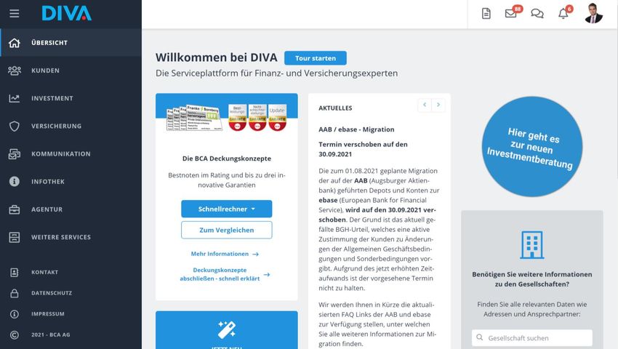Open the documents icon in header

point(486,14)
